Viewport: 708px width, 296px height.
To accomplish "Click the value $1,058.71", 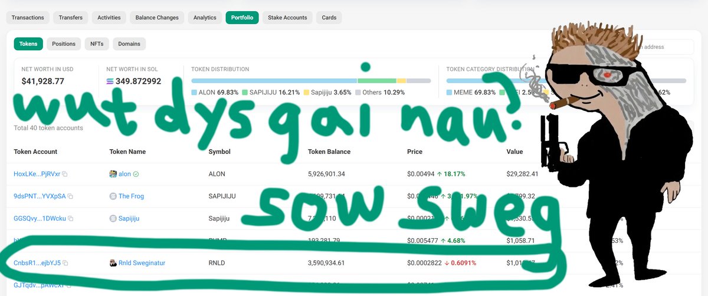I will (x=520, y=241).
